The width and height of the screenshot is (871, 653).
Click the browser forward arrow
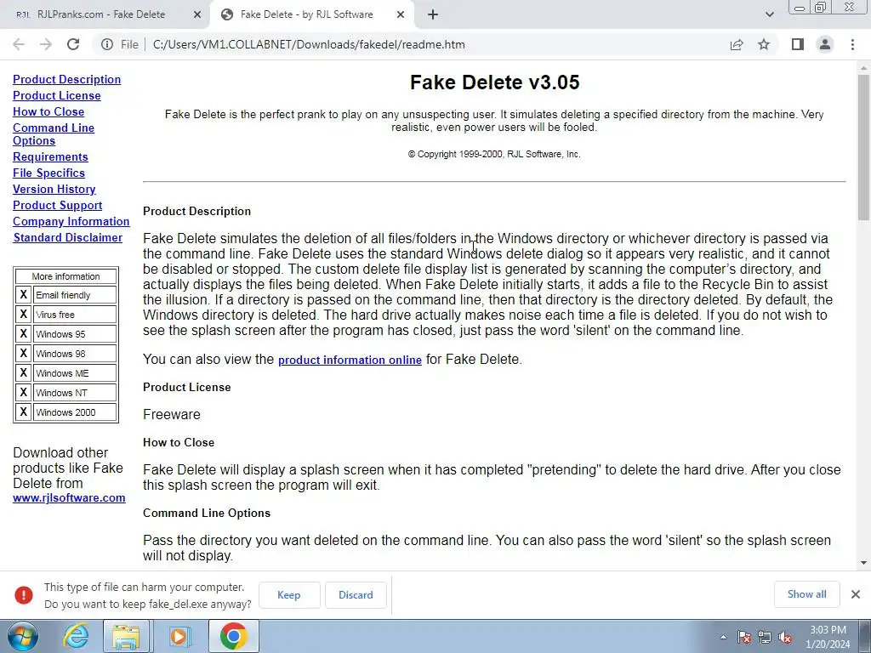click(x=46, y=44)
